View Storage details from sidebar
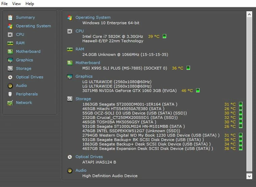Viewport: 256px width, 187px height. (24, 68)
